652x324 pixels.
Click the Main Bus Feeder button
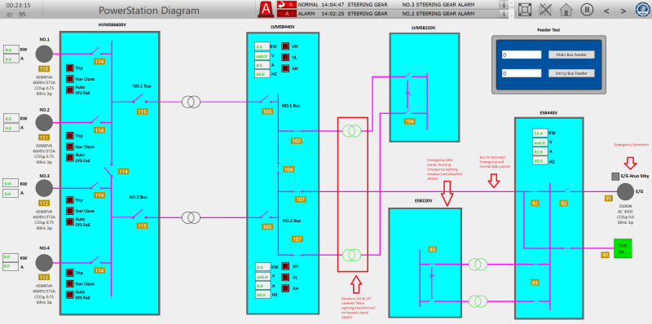pos(571,55)
